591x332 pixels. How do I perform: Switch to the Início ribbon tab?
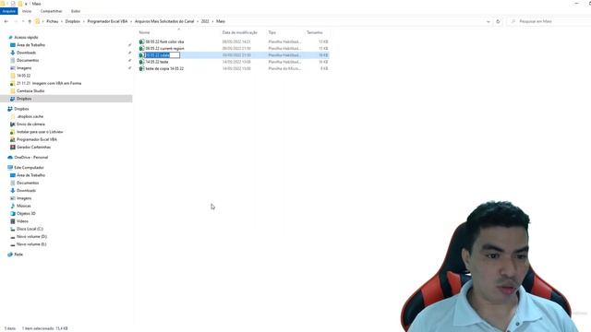27,11
